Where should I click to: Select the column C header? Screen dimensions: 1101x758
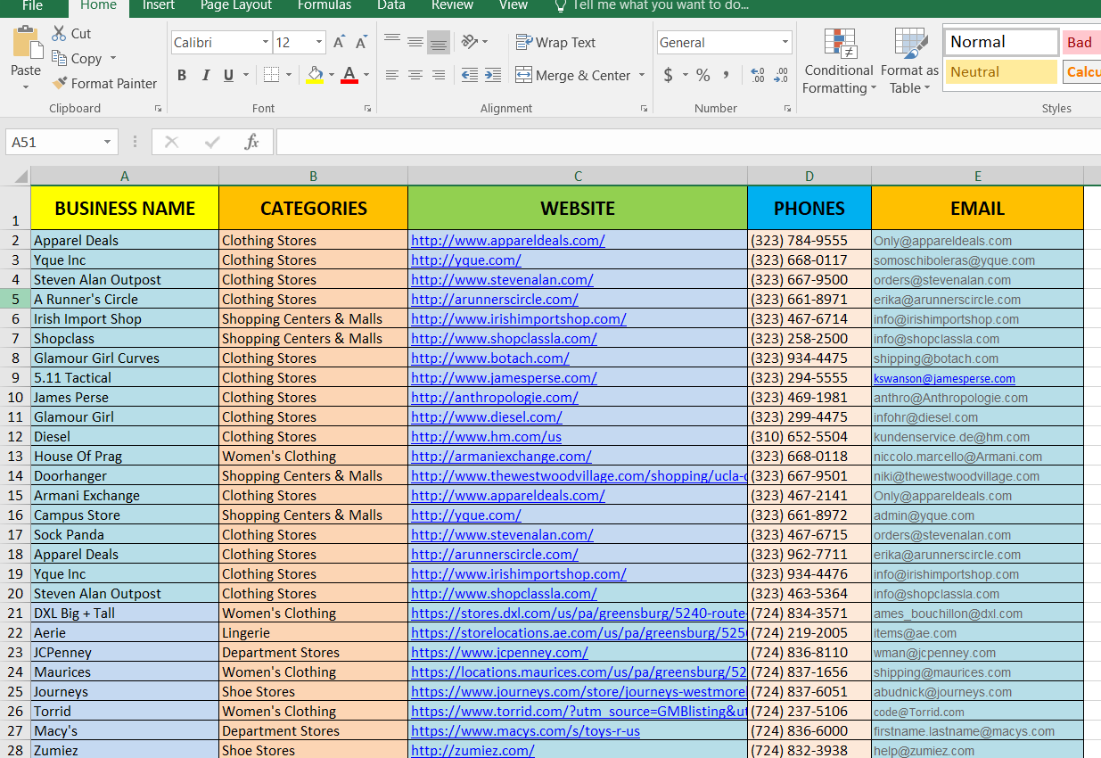pos(578,177)
